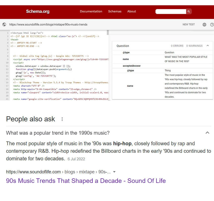This screenshot has height=201, width=214.
Task: Click the globe icon beside the tested URL
Action: click(4, 25)
